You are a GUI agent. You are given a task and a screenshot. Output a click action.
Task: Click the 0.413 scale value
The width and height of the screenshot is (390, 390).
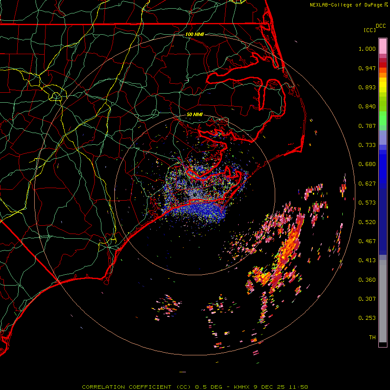coord(367,260)
